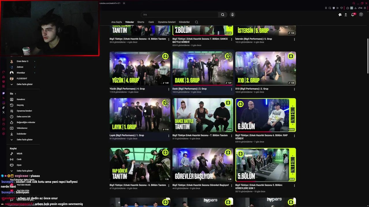Add Layık 1. Grup to Watch Later clock
The width and height of the screenshot is (369, 207).
tap(167, 101)
